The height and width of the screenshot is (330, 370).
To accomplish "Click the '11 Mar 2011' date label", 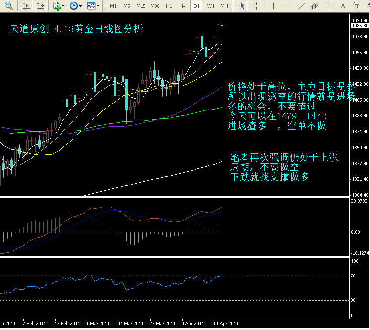I will point(131,323).
